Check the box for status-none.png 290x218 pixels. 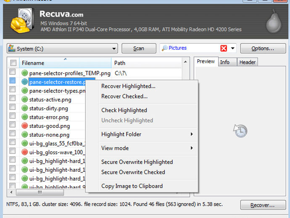pyautogui.click(x=13, y=133)
